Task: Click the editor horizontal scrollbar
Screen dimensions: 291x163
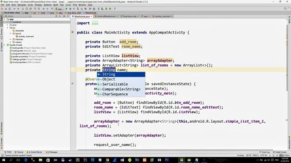Action: [175, 150]
